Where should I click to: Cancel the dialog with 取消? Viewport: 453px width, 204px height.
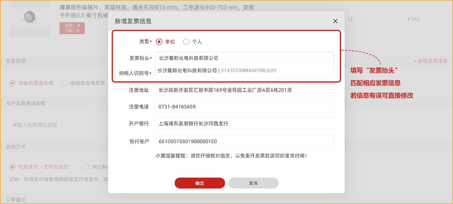point(253,183)
